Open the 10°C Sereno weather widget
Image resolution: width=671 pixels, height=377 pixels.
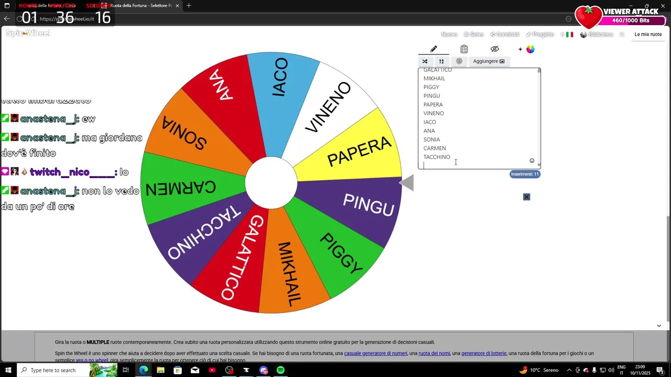click(x=539, y=370)
